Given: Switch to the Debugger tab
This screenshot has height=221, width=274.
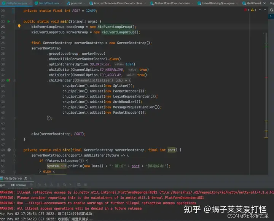Looking at the screenshot, I should [x=2, y=185].
